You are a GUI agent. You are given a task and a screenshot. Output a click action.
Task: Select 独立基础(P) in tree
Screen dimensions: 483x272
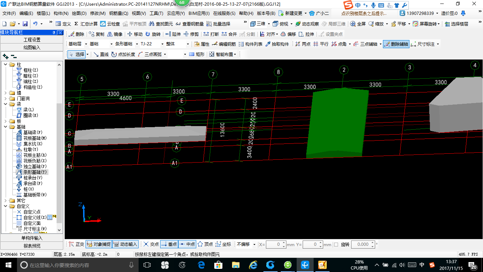[35, 166]
